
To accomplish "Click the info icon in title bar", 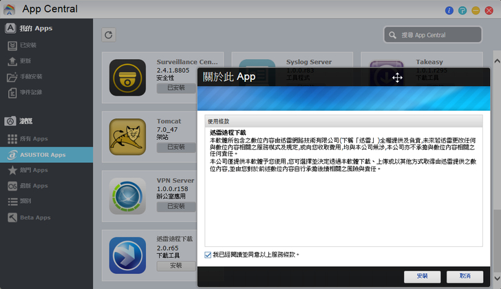I will [449, 10].
